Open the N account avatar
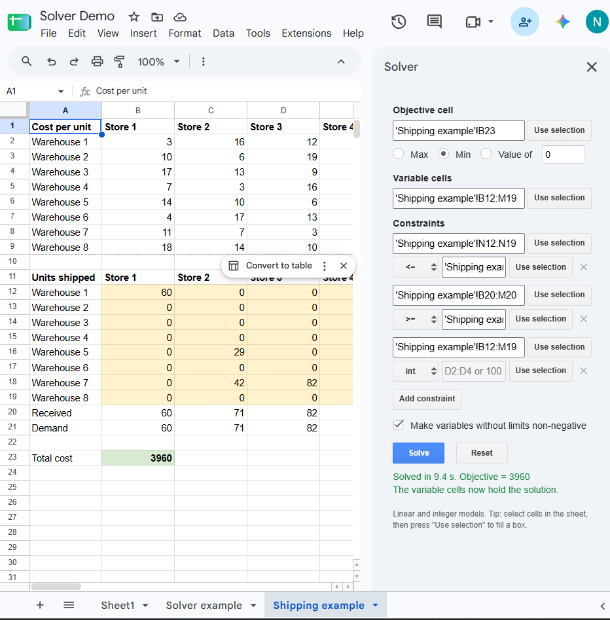The image size is (610, 620). (597, 22)
